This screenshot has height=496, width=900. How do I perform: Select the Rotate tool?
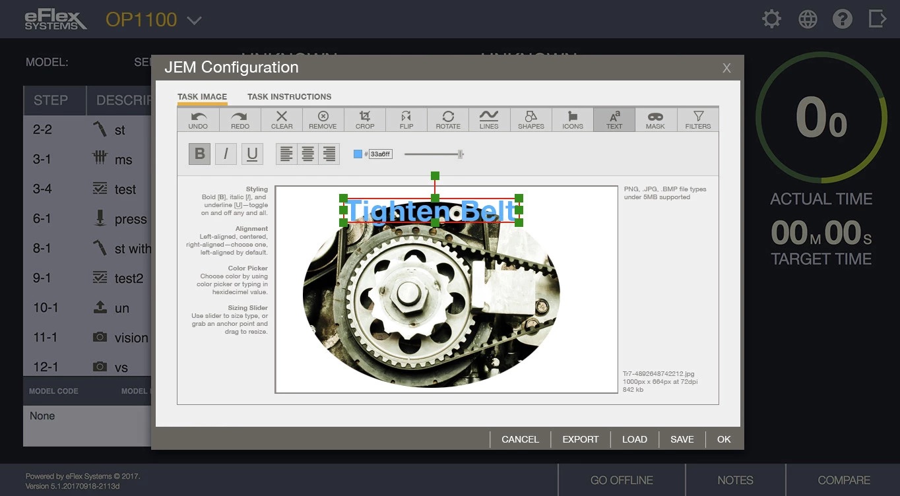click(448, 119)
